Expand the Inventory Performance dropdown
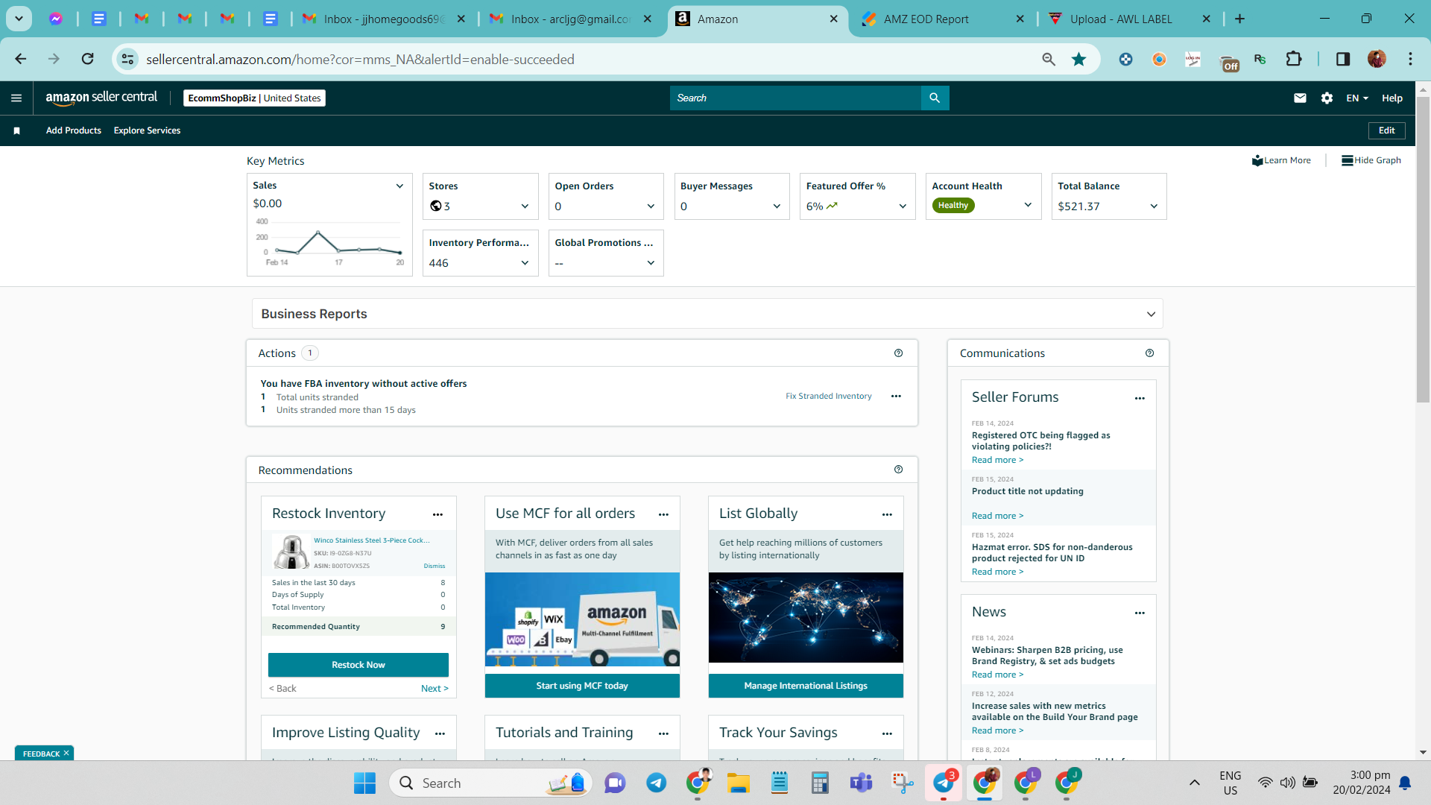1431x805 pixels. (x=525, y=263)
